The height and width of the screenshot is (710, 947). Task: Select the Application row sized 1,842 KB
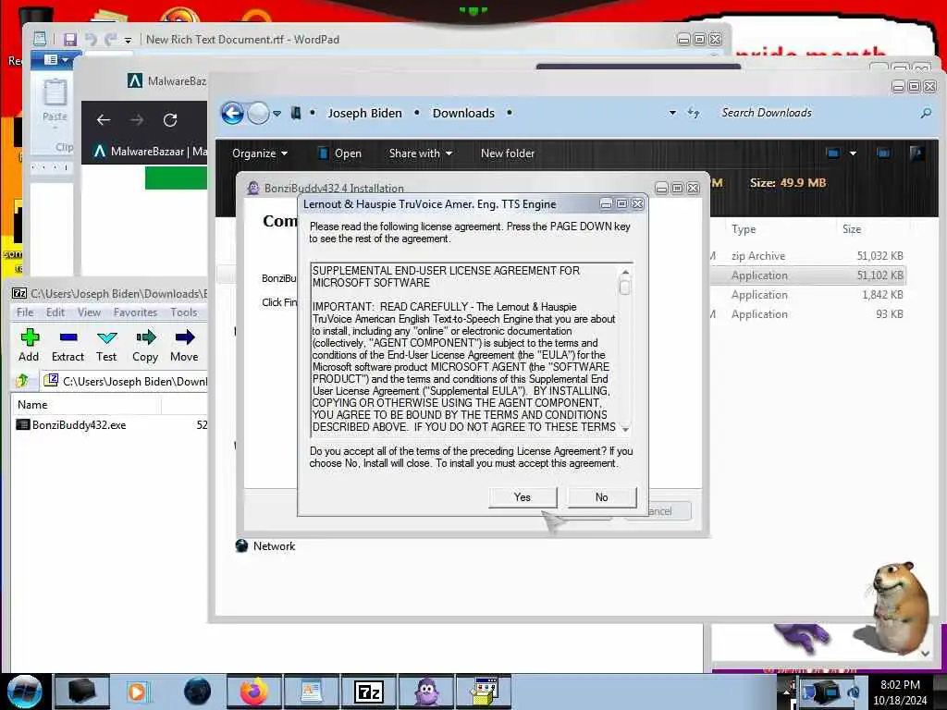(x=807, y=295)
